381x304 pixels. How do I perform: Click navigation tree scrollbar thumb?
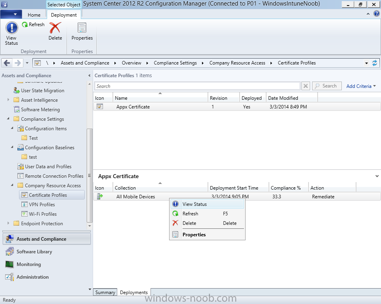[90, 175]
